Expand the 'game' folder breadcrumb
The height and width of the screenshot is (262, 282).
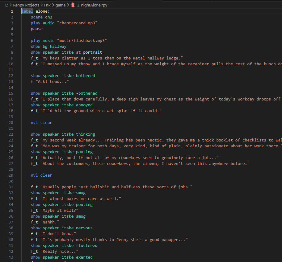(x=60, y=5)
